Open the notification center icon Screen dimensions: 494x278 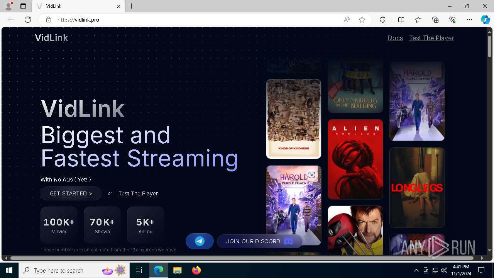click(481, 270)
